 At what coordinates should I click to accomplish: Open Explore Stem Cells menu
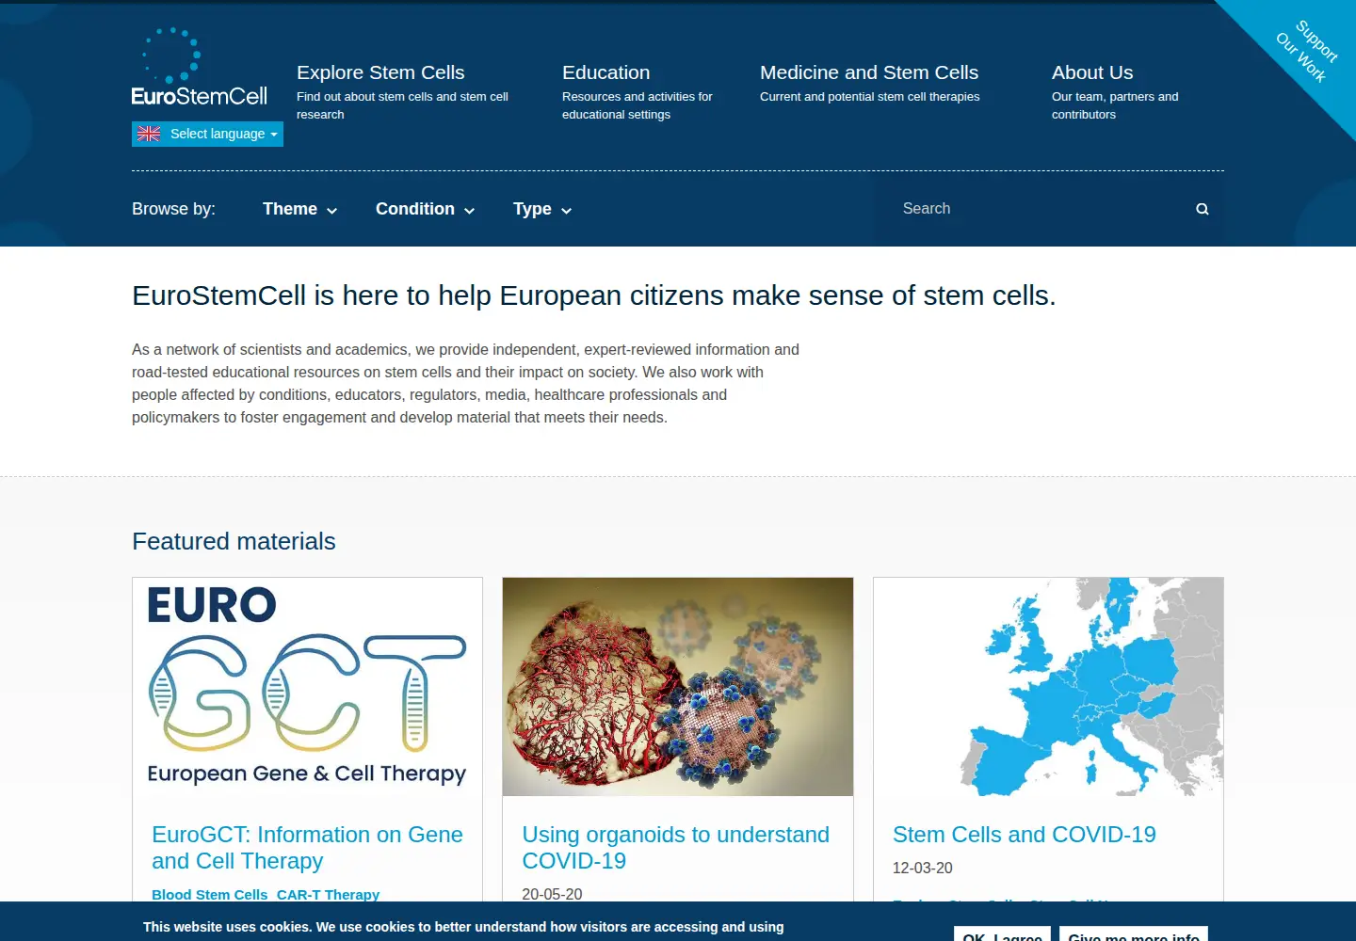pos(380,72)
